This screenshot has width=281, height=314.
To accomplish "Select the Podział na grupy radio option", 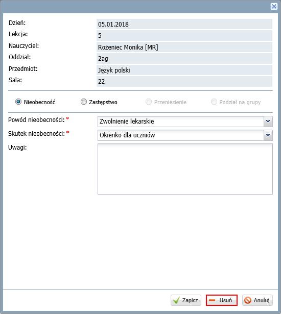I will (x=214, y=102).
